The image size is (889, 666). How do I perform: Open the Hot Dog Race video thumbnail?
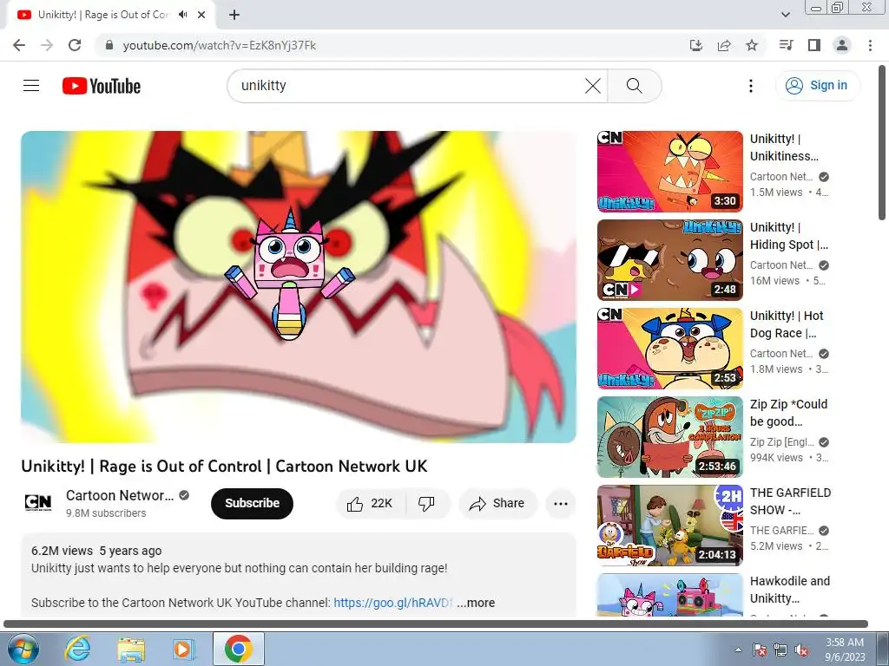(669, 349)
